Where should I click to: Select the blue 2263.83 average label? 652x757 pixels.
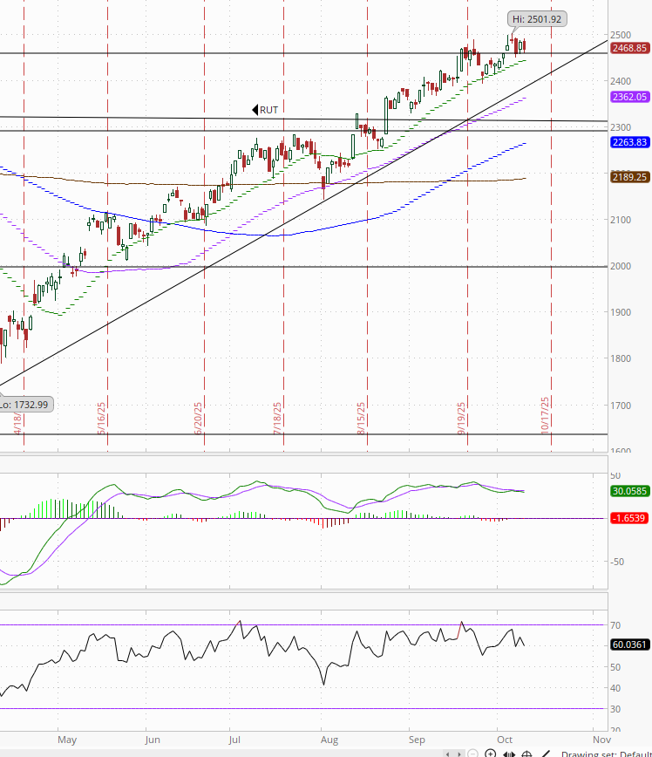click(629, 142)
